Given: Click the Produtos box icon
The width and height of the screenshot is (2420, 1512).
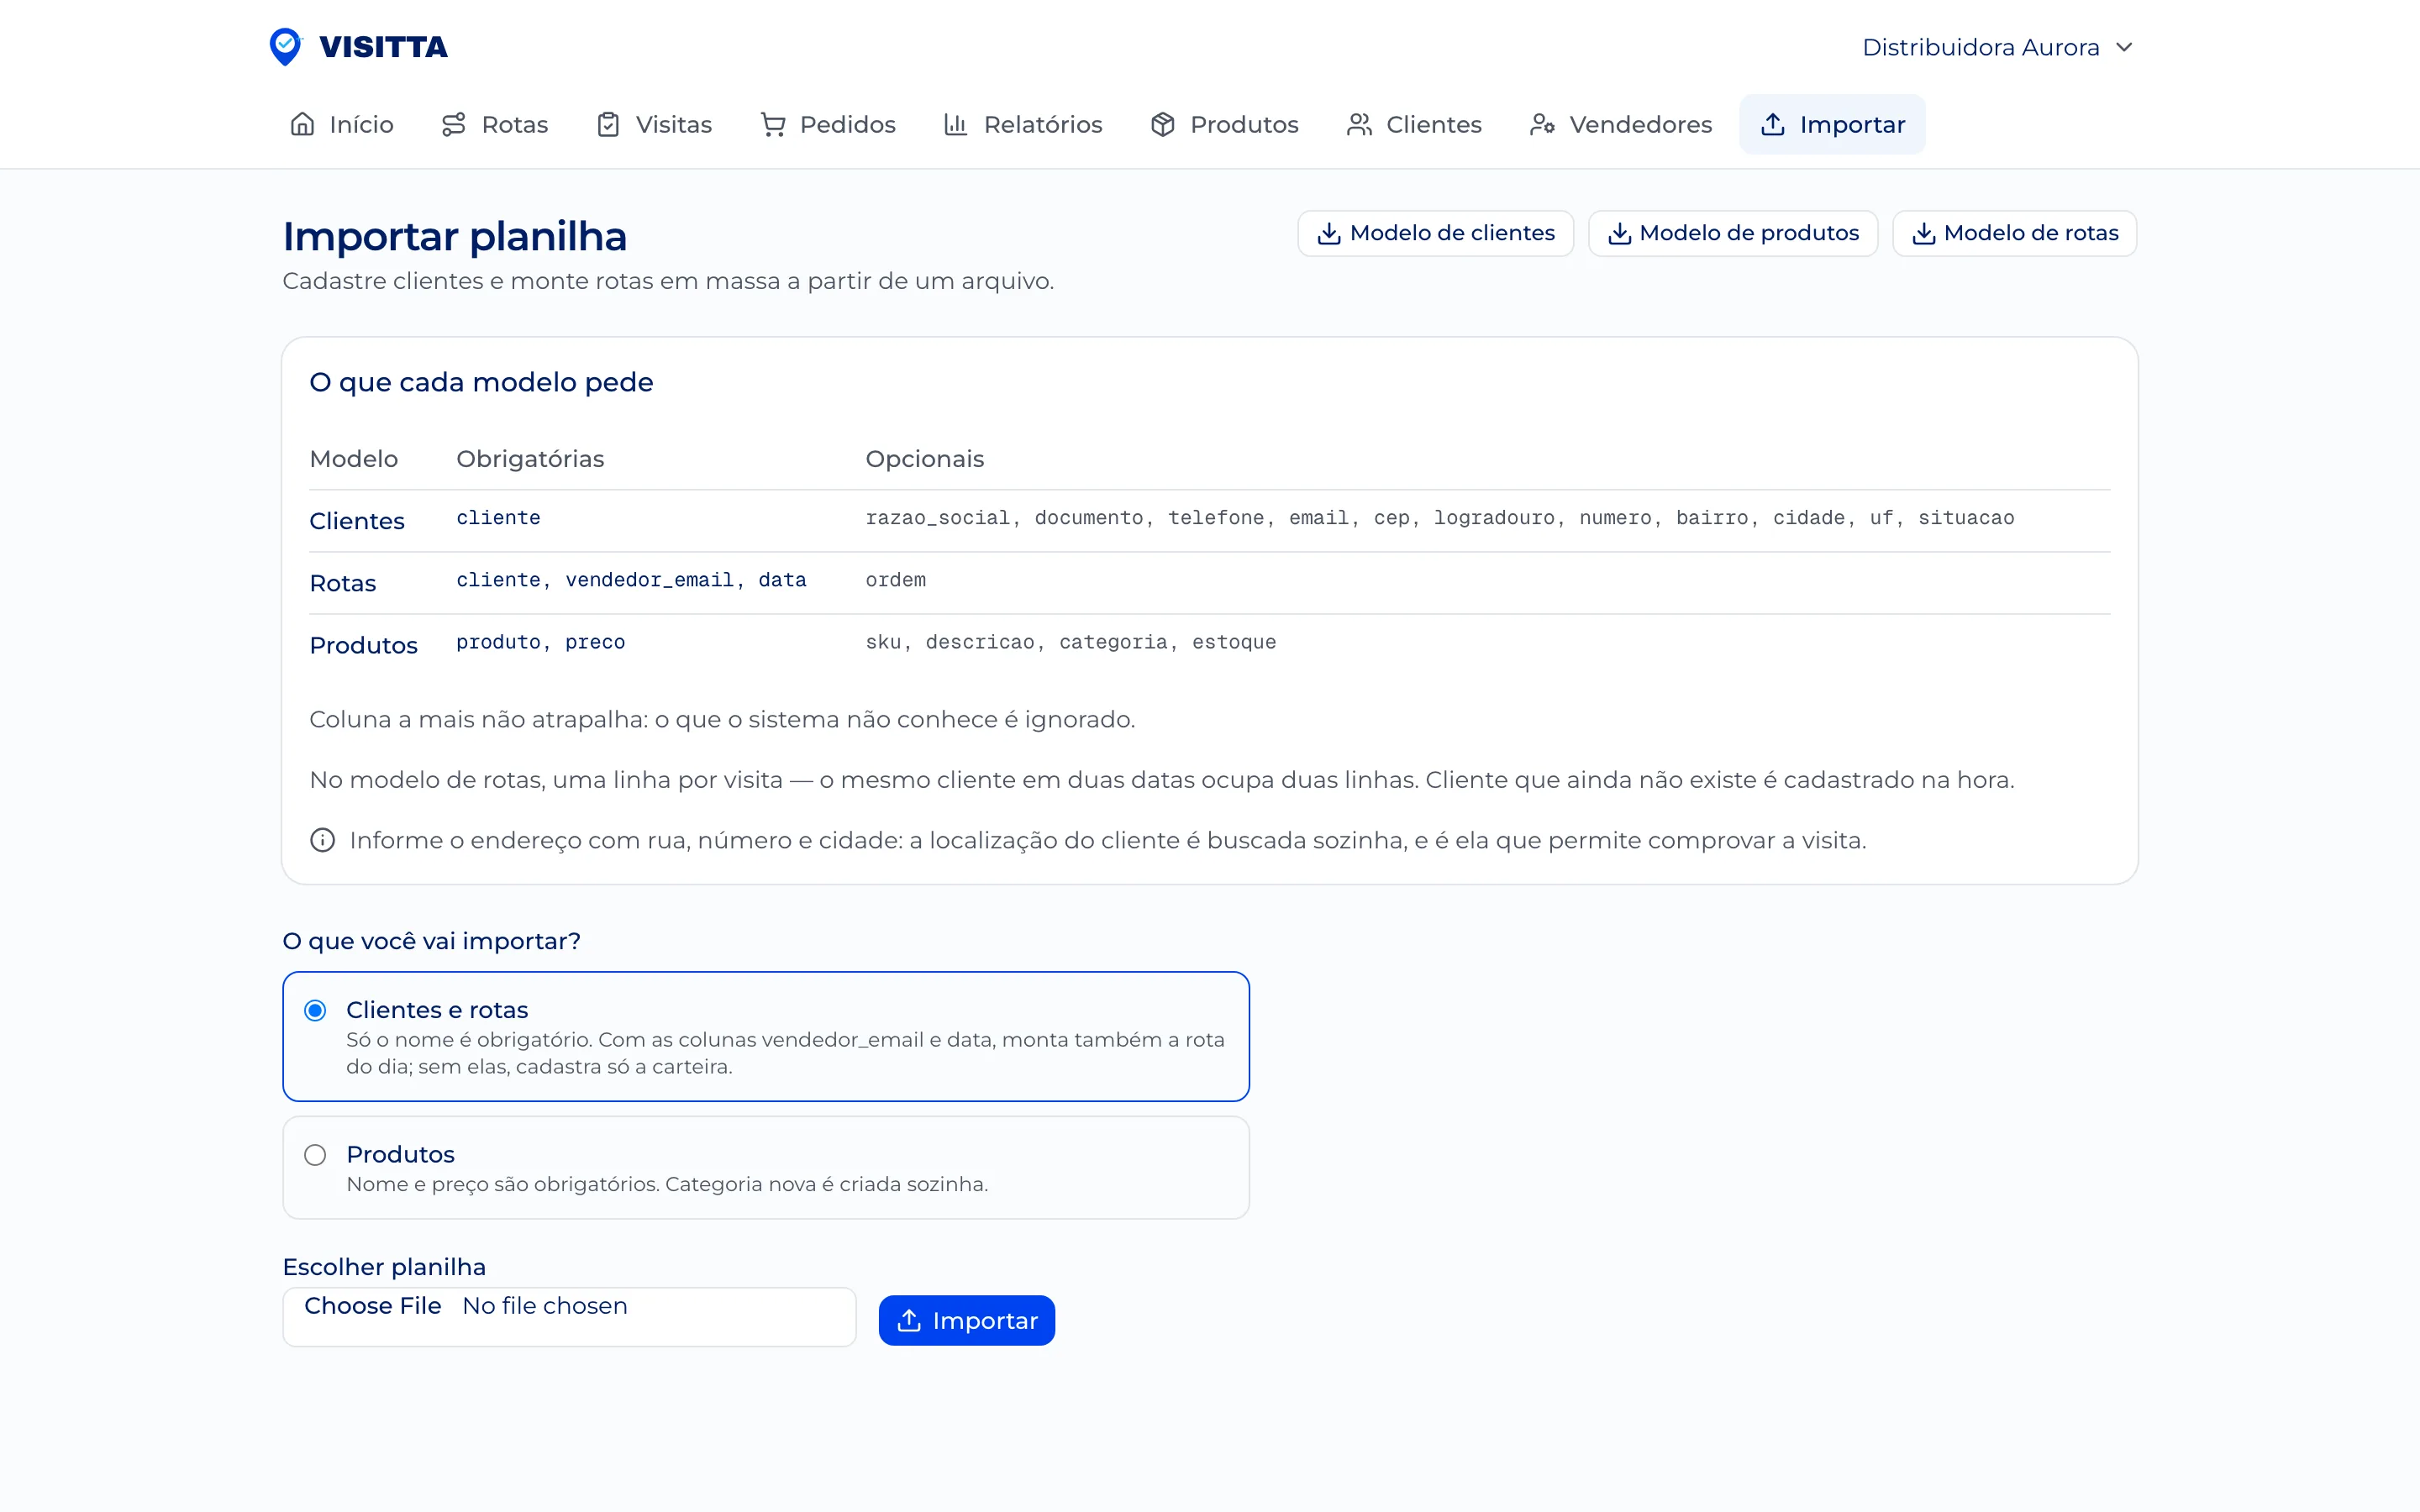Looking at the screenshot, I should (1162, 124).
